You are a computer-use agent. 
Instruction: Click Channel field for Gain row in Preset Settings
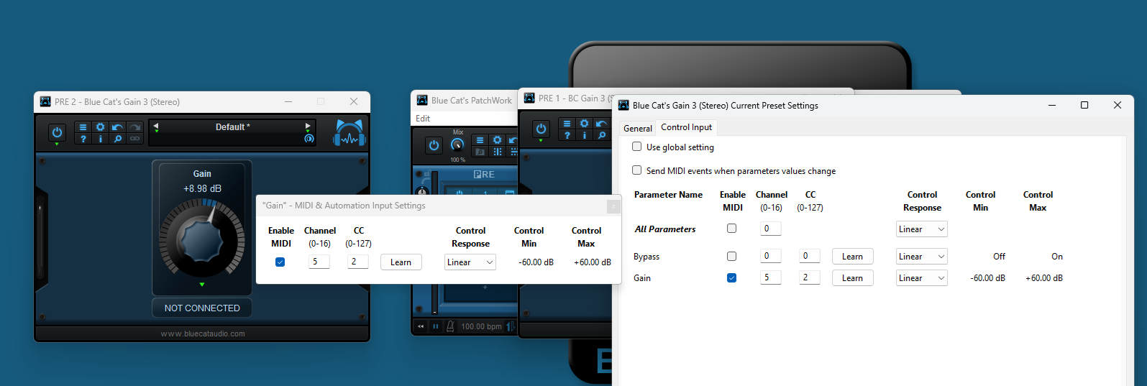[771, 277]
